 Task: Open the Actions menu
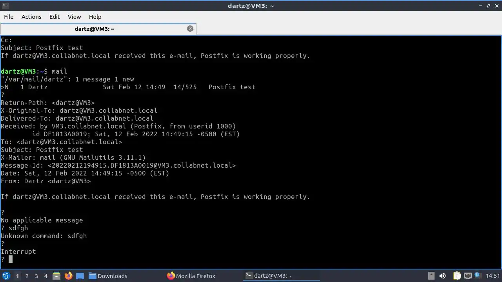tap(31, 17)
